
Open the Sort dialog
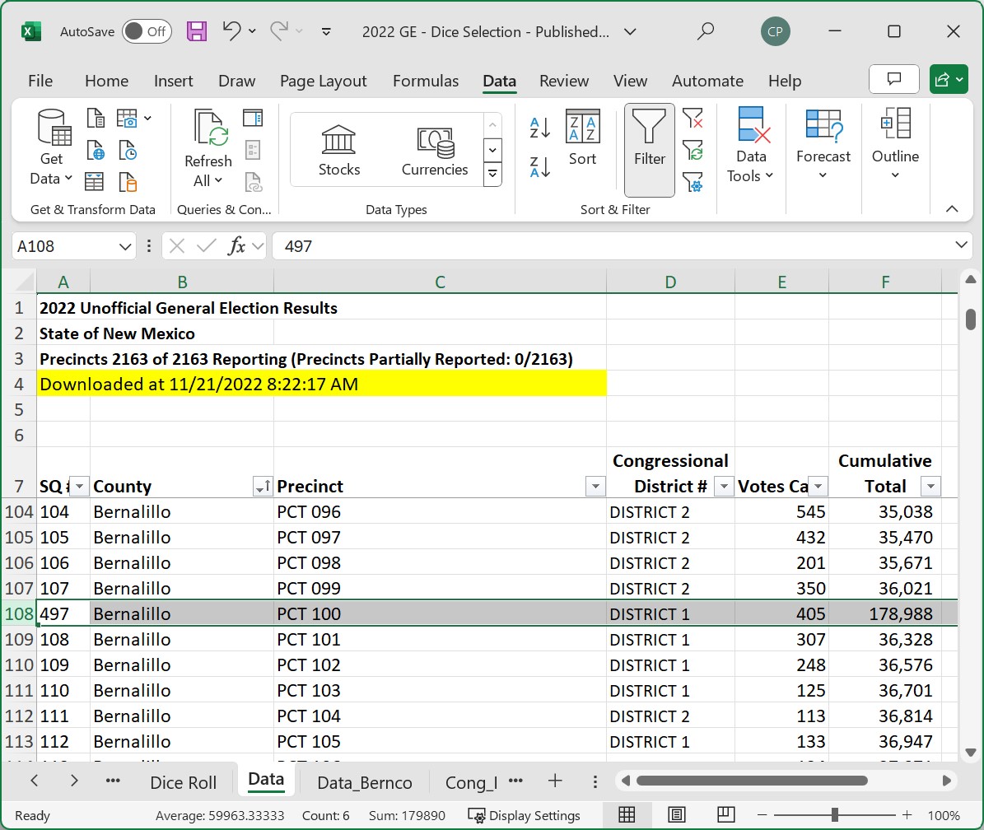582,138
